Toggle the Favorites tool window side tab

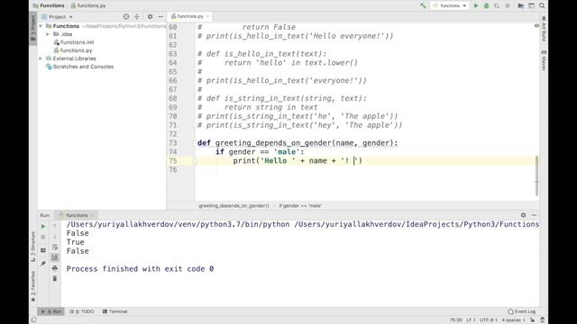click(x=33, y=286)
